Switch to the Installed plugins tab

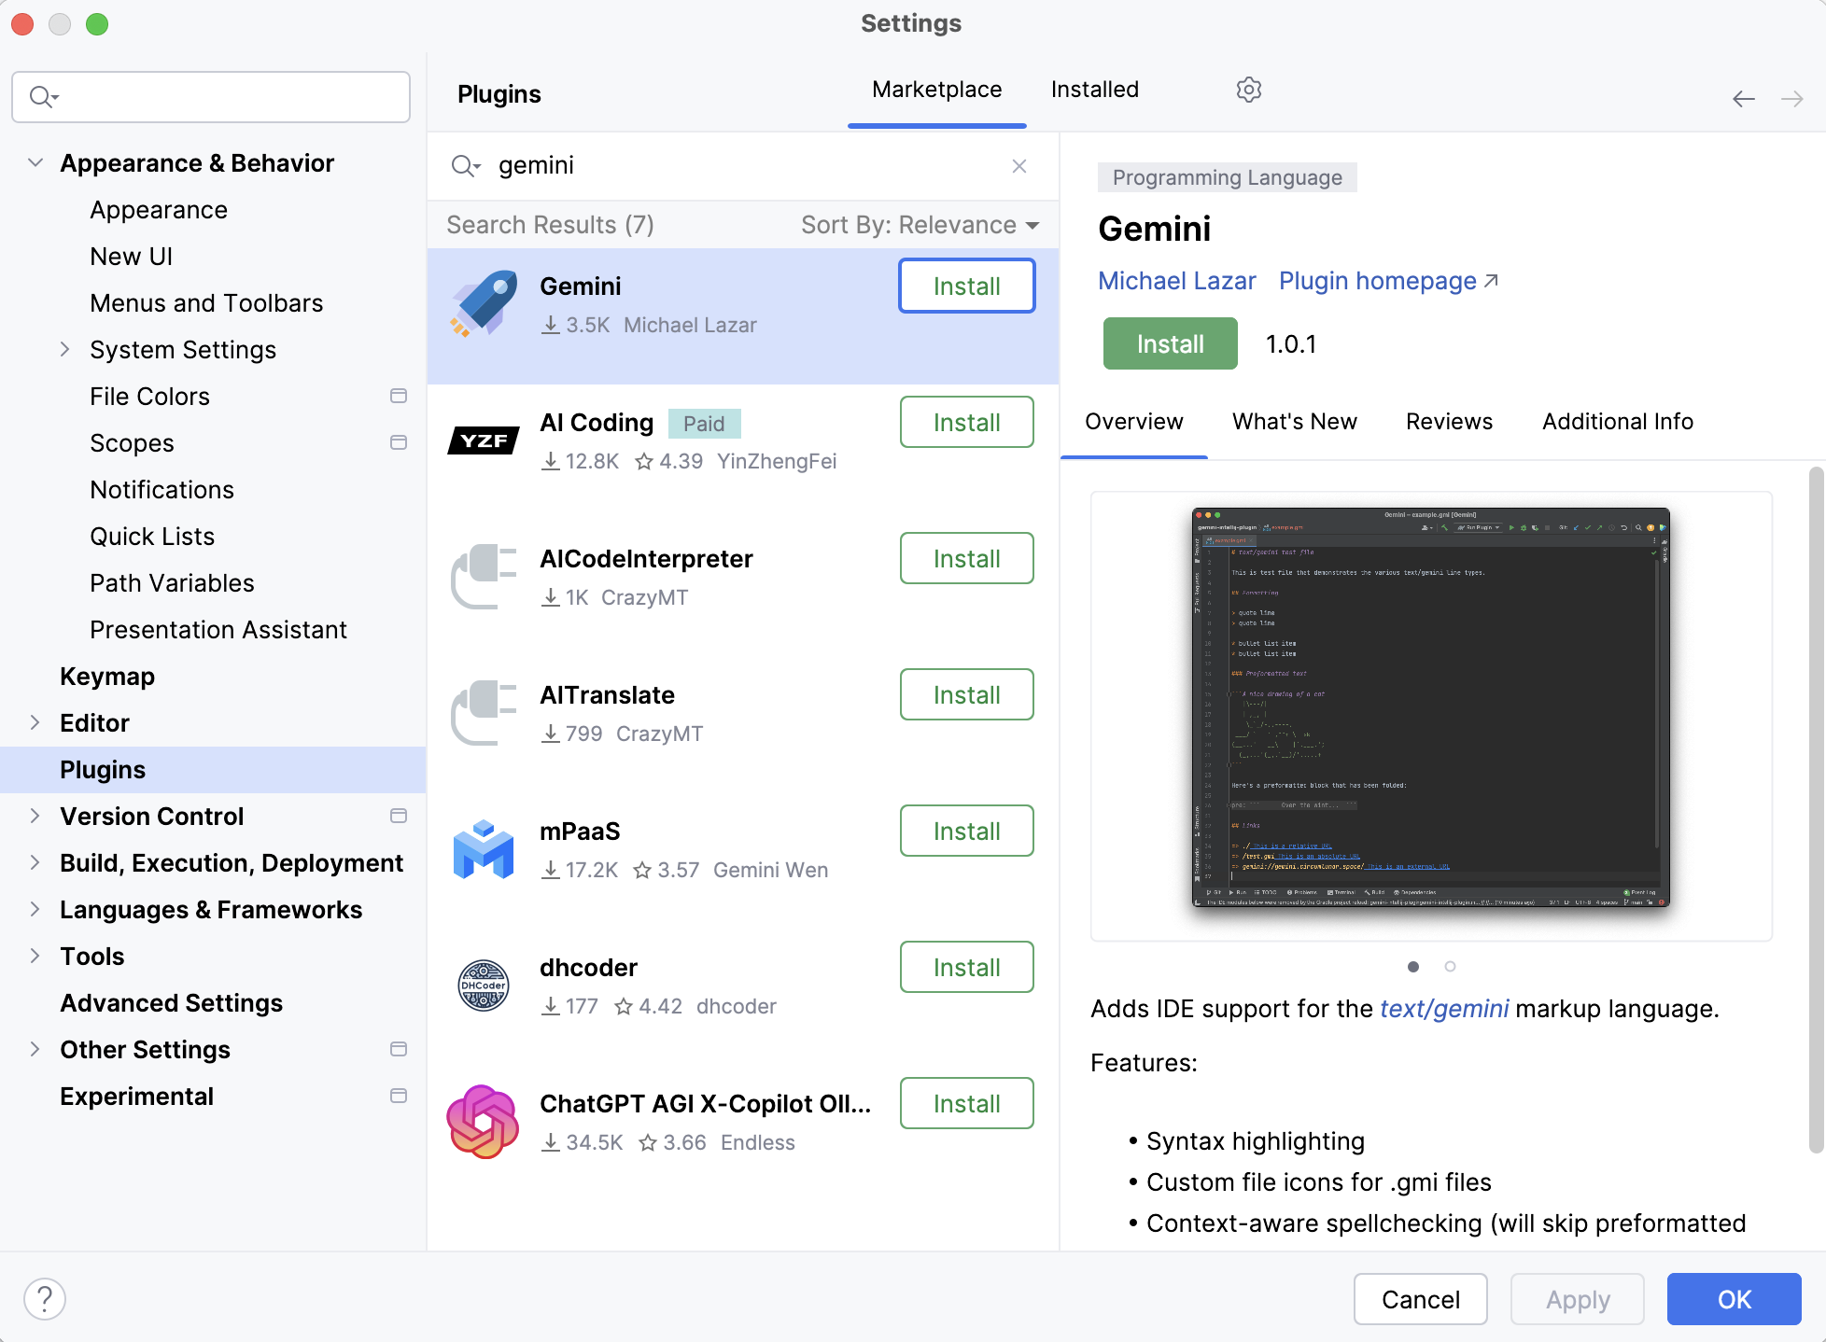[x=1094, y=90]
